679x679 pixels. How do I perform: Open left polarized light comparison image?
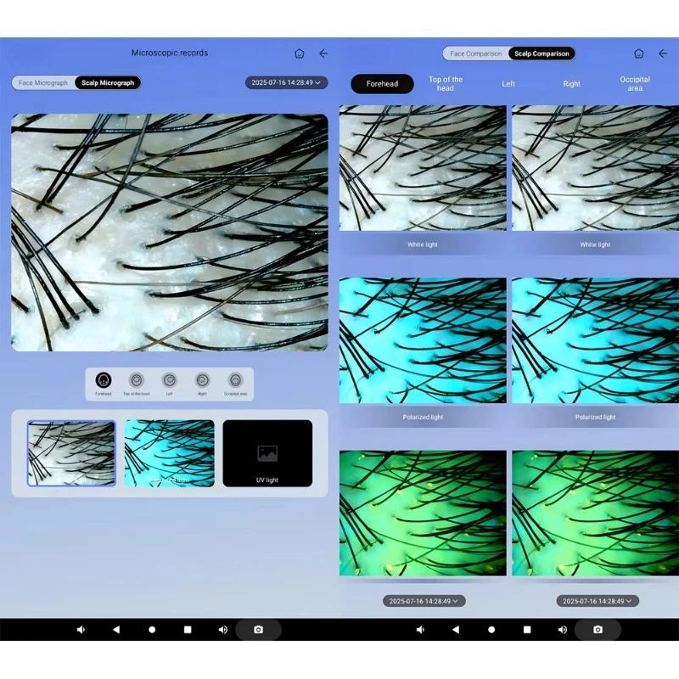pyautogui.click(x=423, y=340)
